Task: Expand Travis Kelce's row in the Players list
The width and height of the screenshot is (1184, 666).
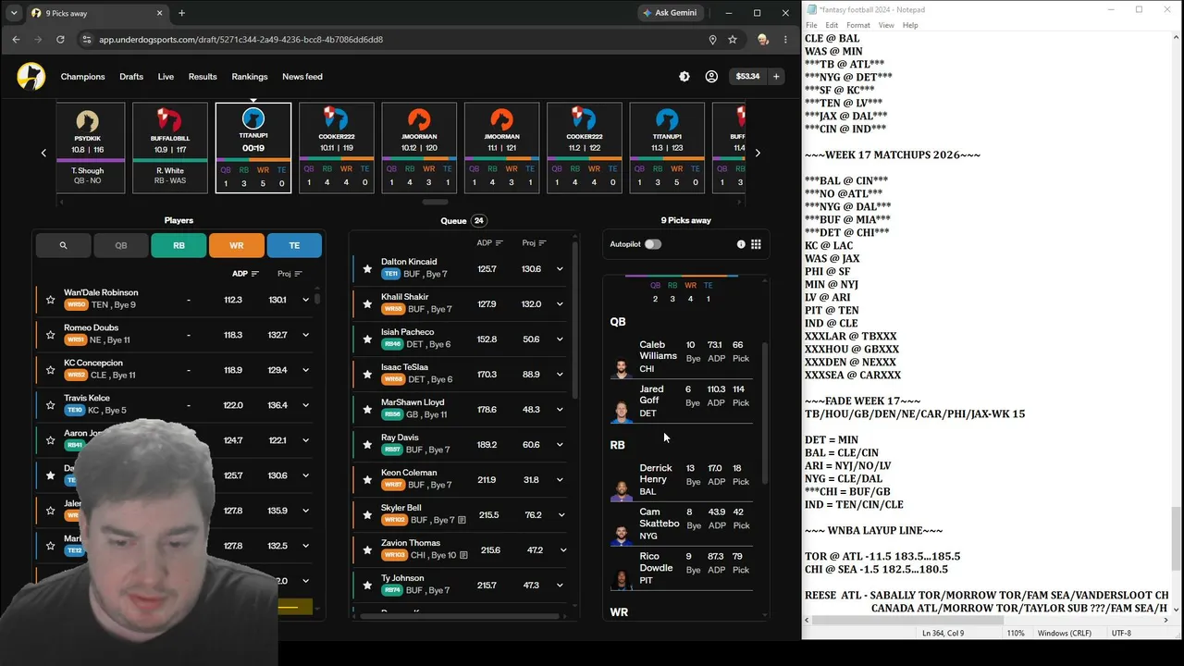Action: pyautogui.click(x=305, y=405)
